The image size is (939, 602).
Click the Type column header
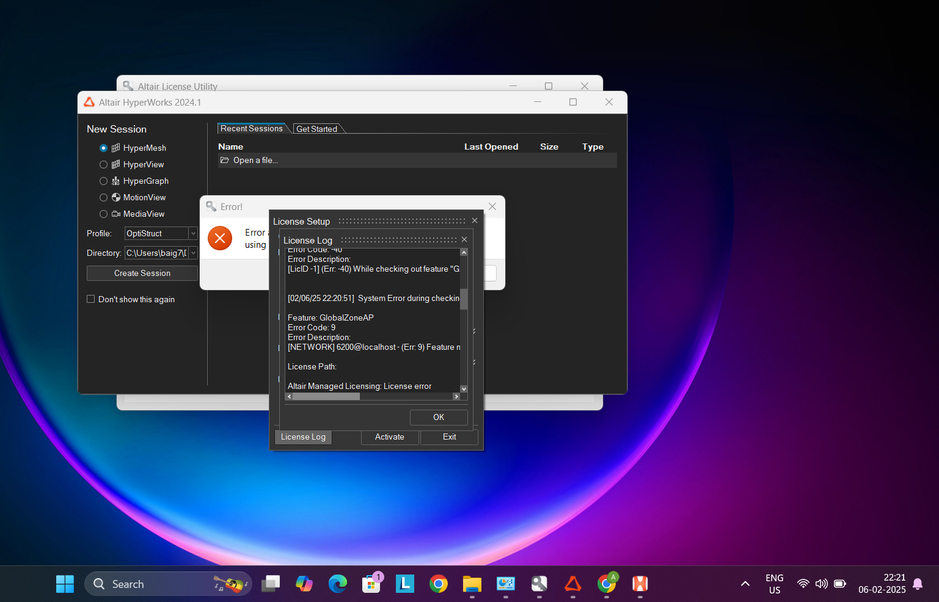click(x=593, y=147)
